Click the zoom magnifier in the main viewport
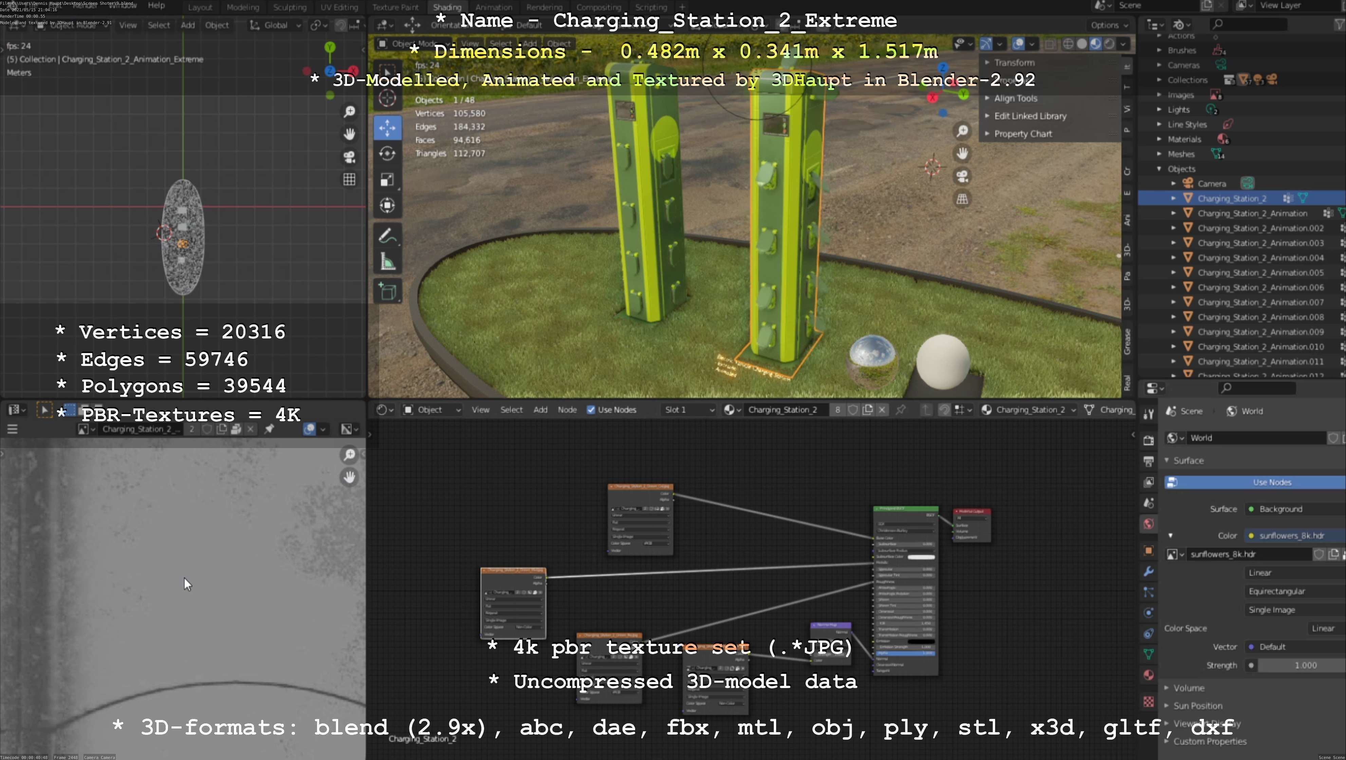 tap(962, 131)
